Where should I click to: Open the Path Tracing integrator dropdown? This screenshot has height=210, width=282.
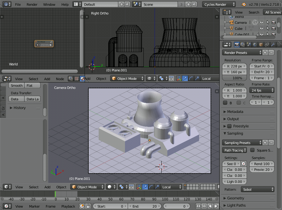[x=235, y=150]
